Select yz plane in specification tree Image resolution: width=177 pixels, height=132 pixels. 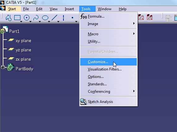pyautogui.click(x=24, y=50)
